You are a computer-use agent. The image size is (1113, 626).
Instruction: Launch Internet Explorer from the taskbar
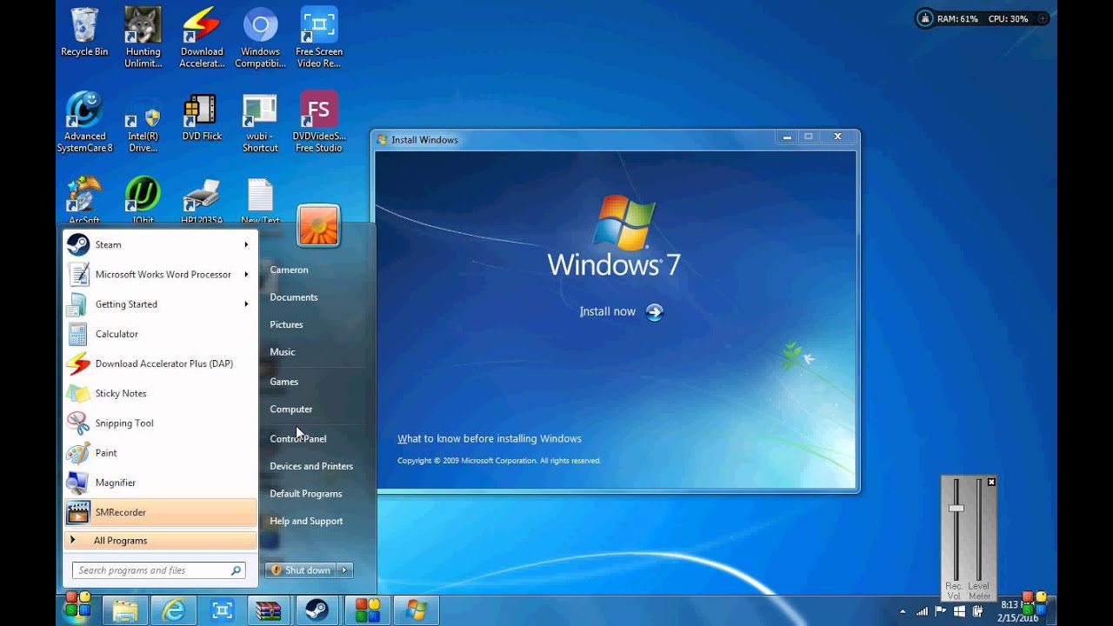pyautogui.click(x=174, y=610)
